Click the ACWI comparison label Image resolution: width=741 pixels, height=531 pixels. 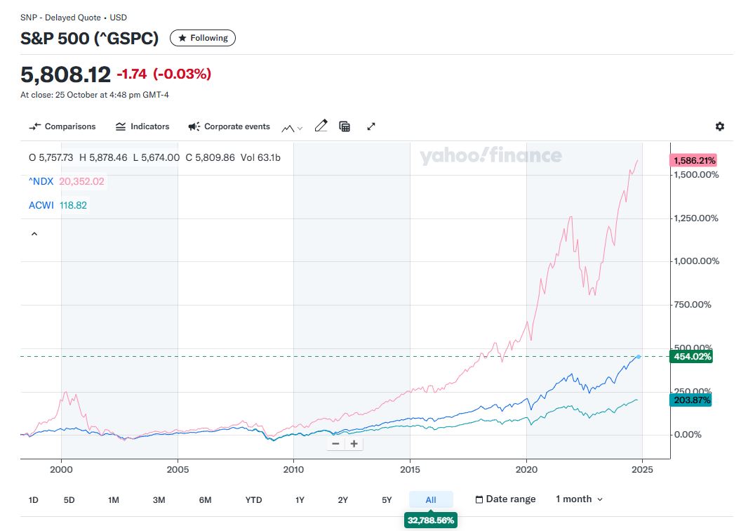(x=41, y=205)
